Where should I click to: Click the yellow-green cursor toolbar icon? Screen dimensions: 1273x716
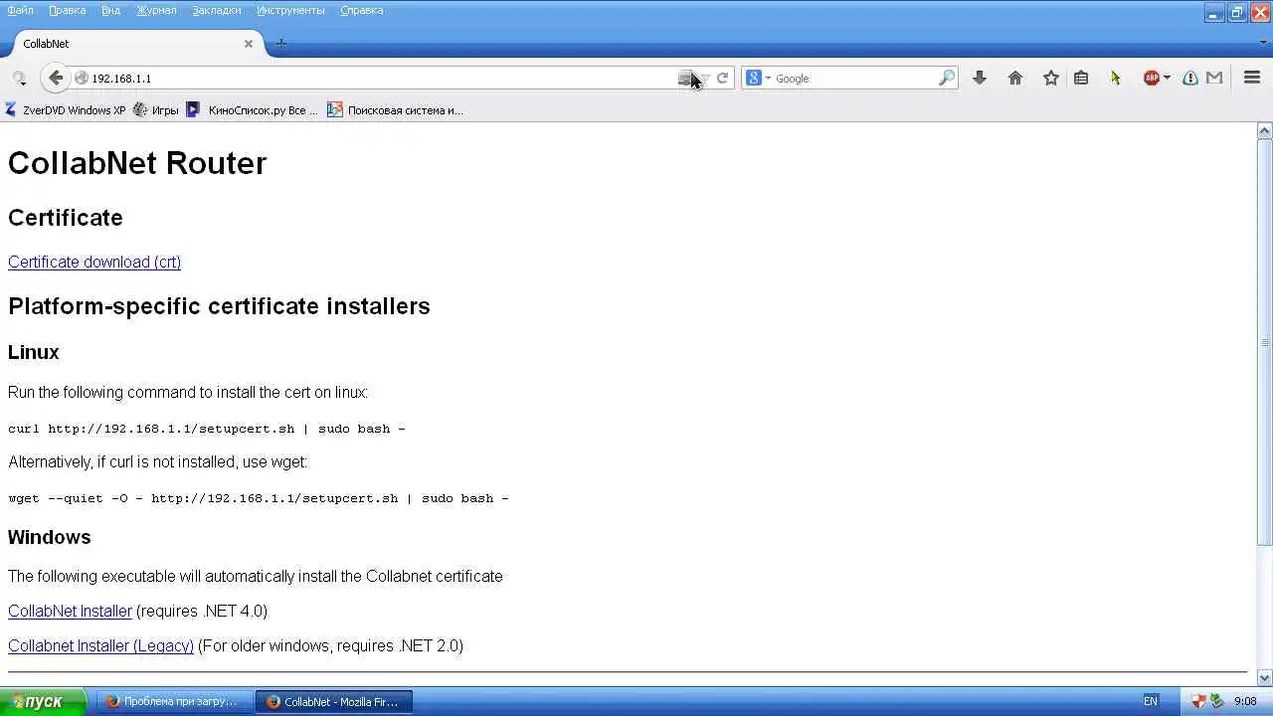click(1116, 78)
